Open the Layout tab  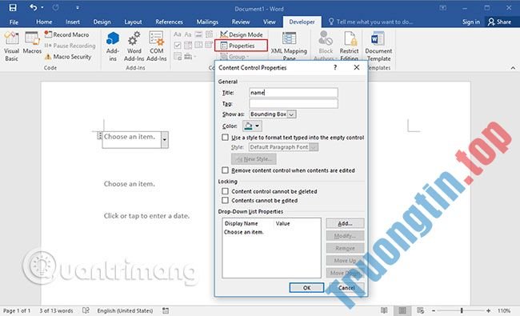(133, 22)
